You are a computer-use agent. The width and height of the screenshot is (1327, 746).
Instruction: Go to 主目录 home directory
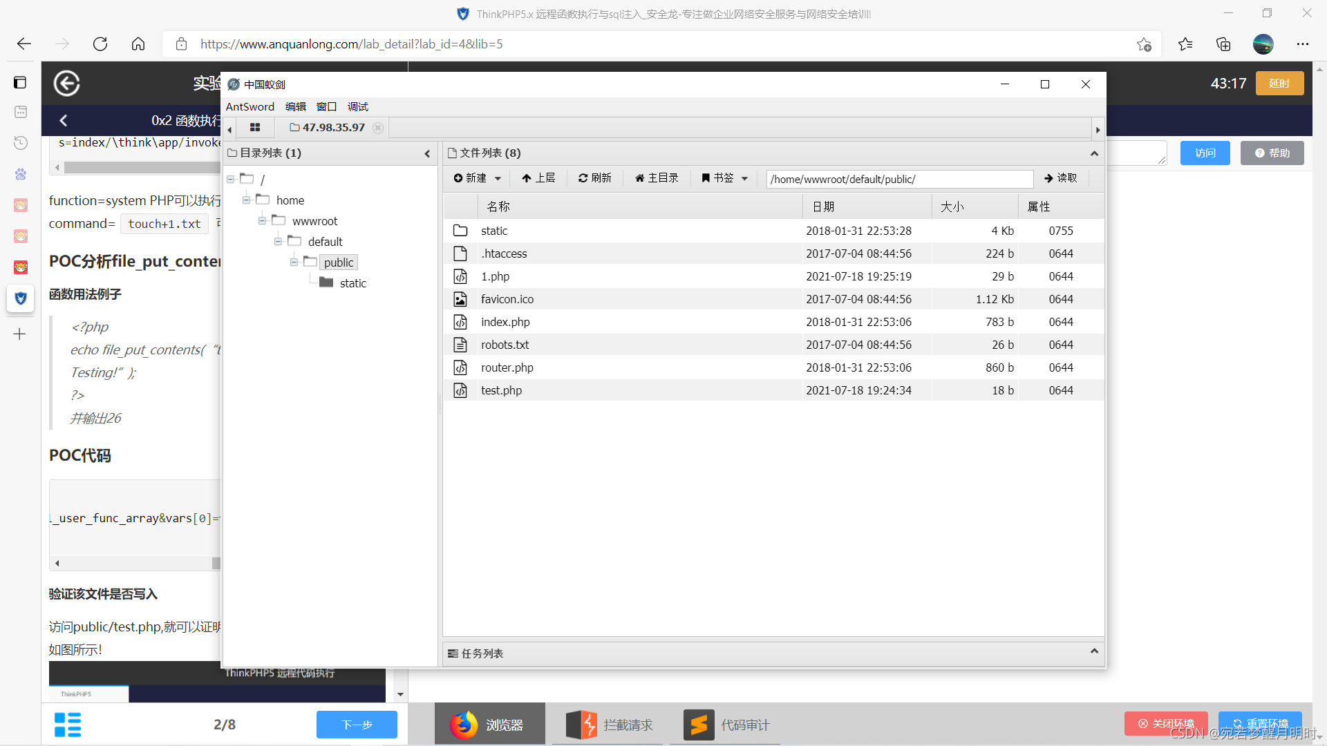point(657,178)
